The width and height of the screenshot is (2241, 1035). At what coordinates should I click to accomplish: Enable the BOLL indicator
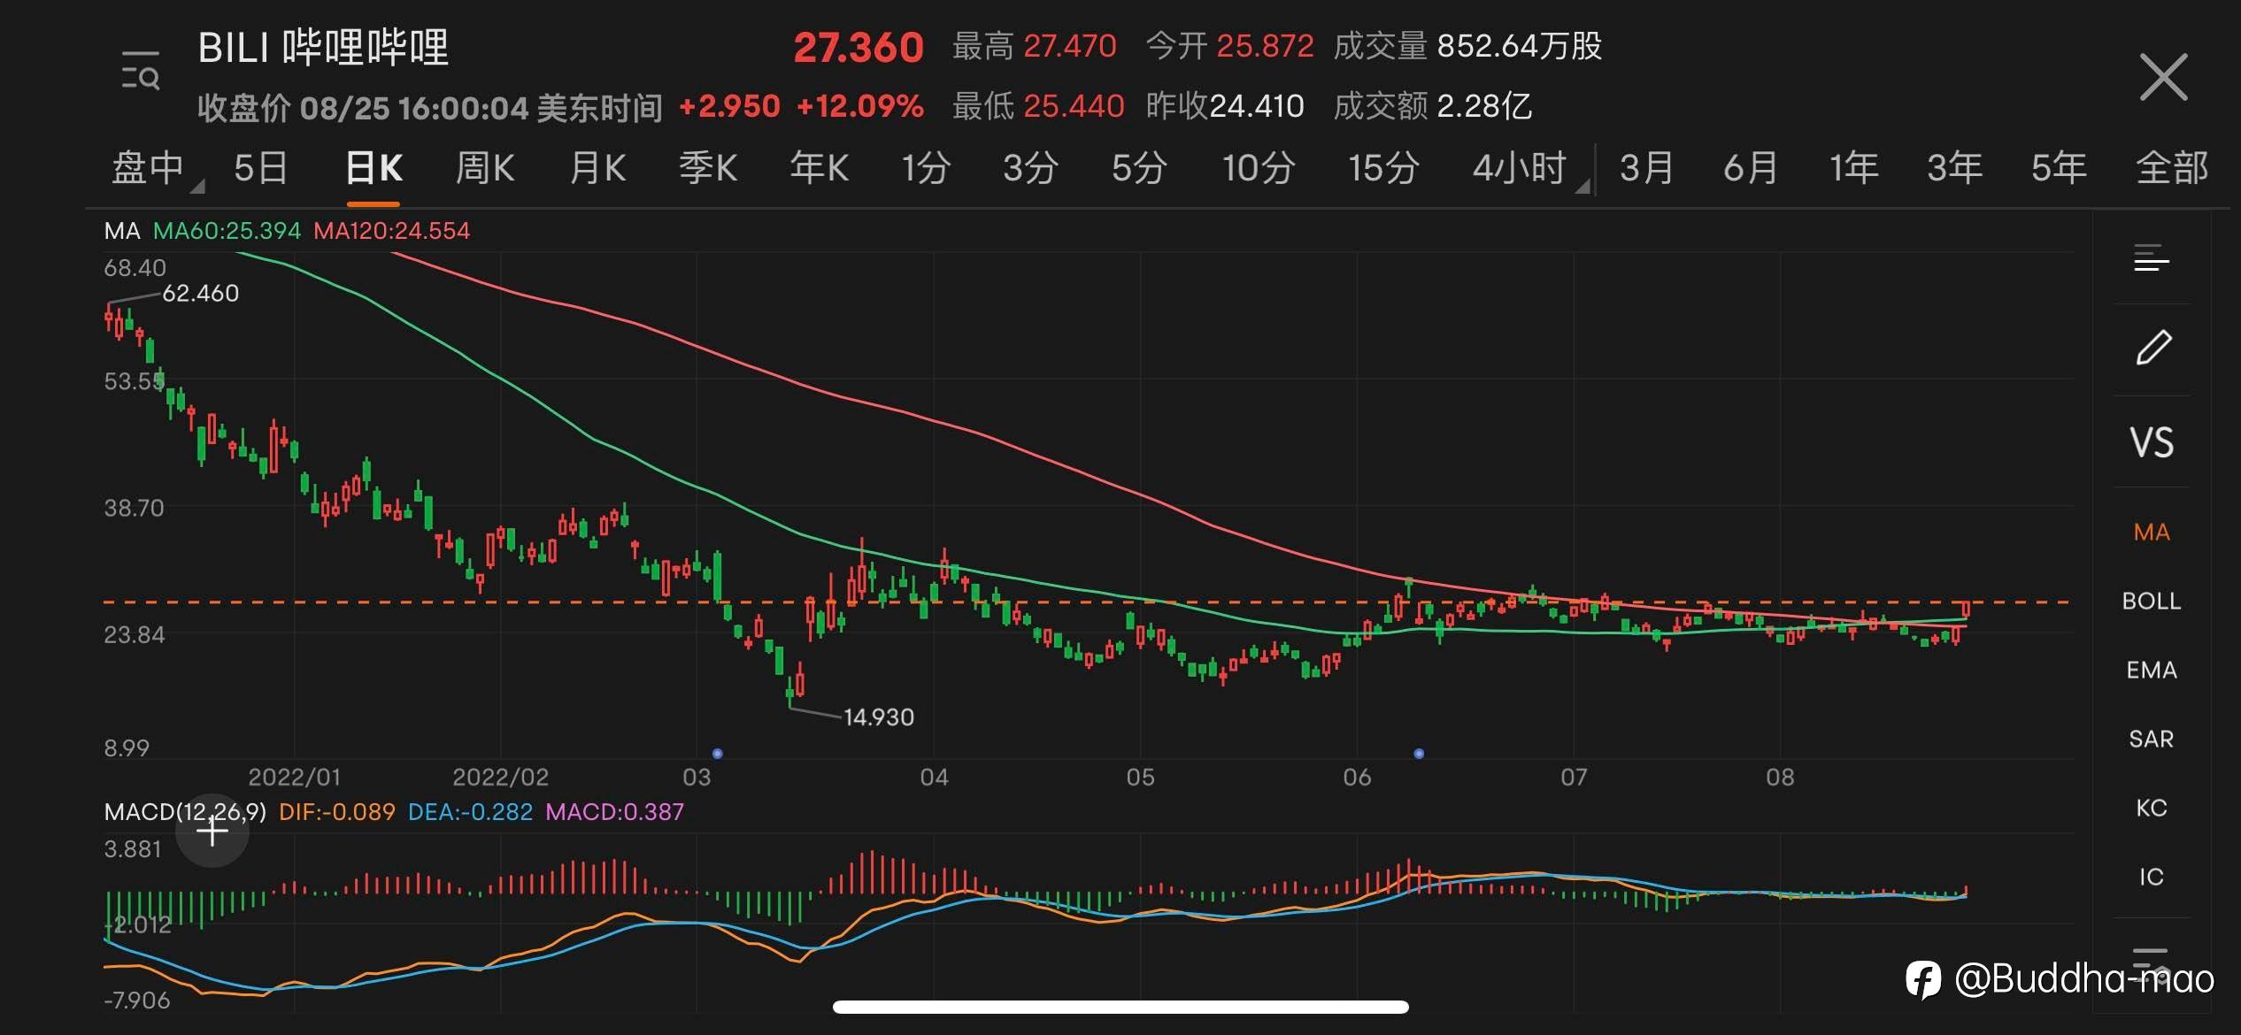tap(2151, 602)
